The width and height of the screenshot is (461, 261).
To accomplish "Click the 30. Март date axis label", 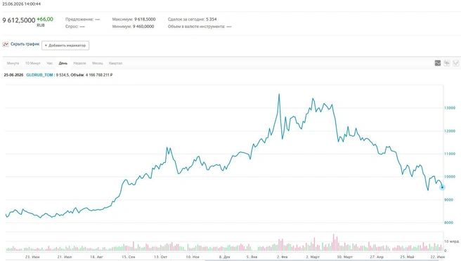I will [x=344, y=257].
